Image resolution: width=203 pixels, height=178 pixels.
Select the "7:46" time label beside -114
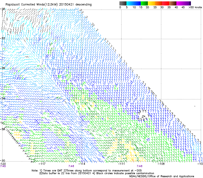point(71,166)
